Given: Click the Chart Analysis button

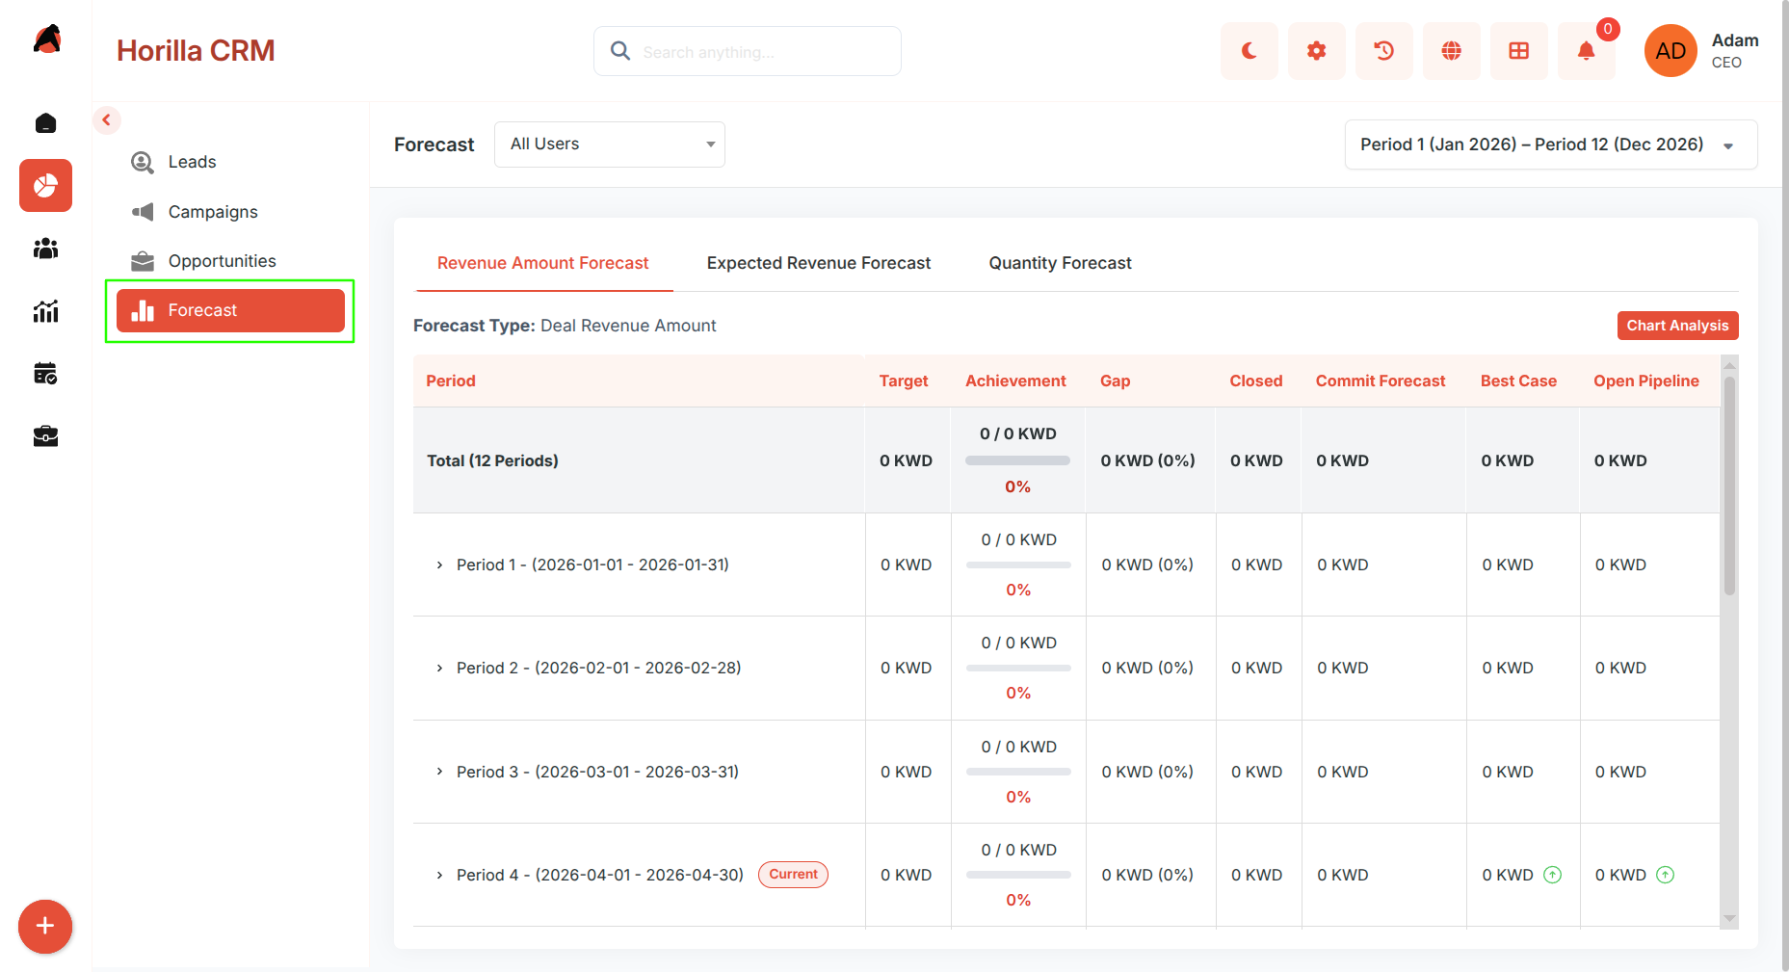Looking at the screenshot, I should (x=1677, y=326).
